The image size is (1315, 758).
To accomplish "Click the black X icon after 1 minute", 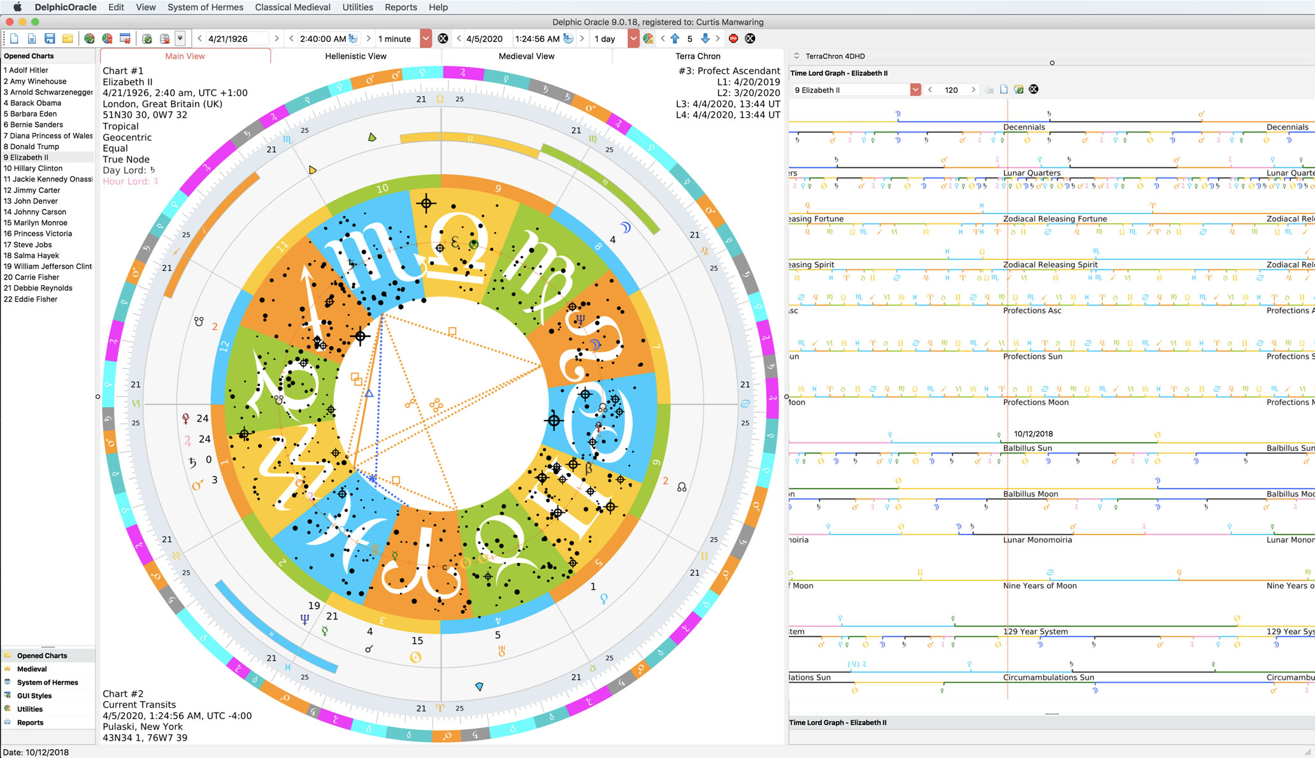I will pyautogui.click(x=443, y=39).
